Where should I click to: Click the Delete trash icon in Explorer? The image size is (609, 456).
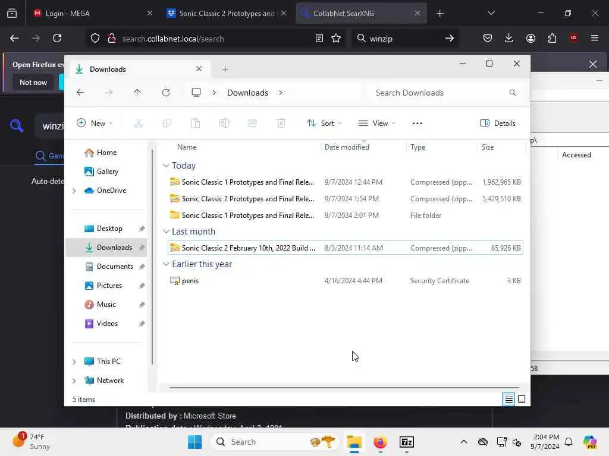pos(281,123)
